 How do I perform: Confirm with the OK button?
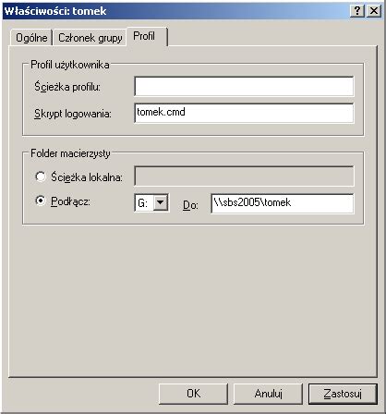click(193, 394)
